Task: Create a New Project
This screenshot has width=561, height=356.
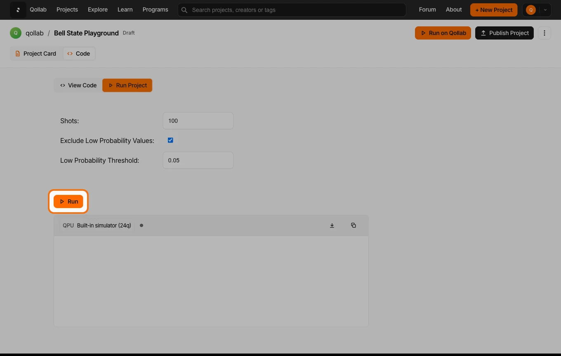Action: coord(494,10)
